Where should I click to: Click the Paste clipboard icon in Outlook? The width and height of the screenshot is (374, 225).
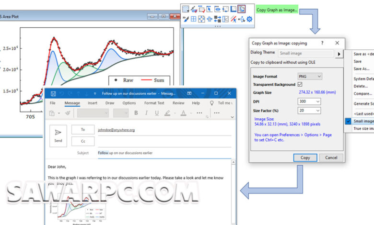coord(52,113)
